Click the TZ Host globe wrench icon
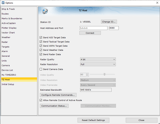 (x=45, y=11)
